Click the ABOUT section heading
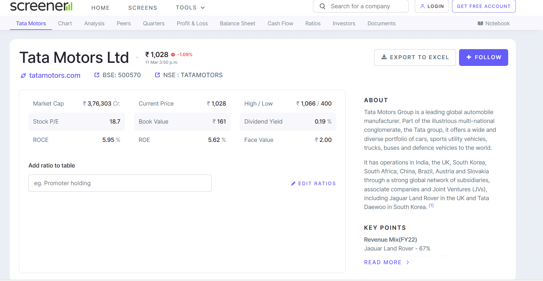The height and width of the screenshot is (281, 543). click(x=376, y=100)
